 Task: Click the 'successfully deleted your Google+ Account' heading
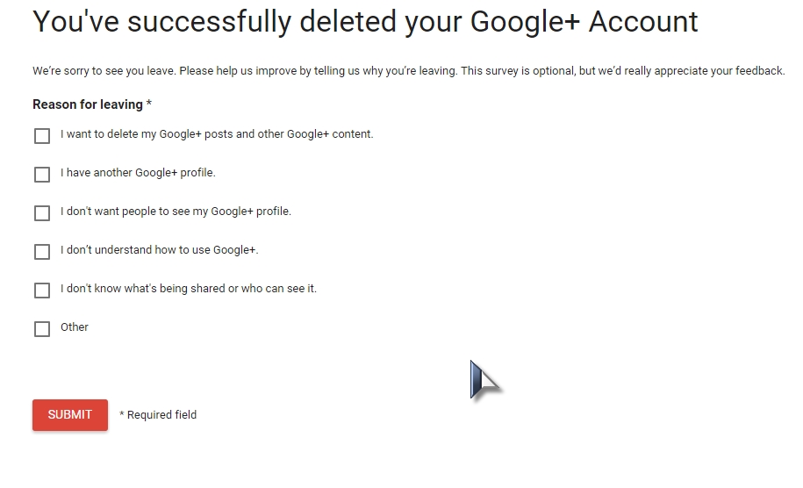365,22
